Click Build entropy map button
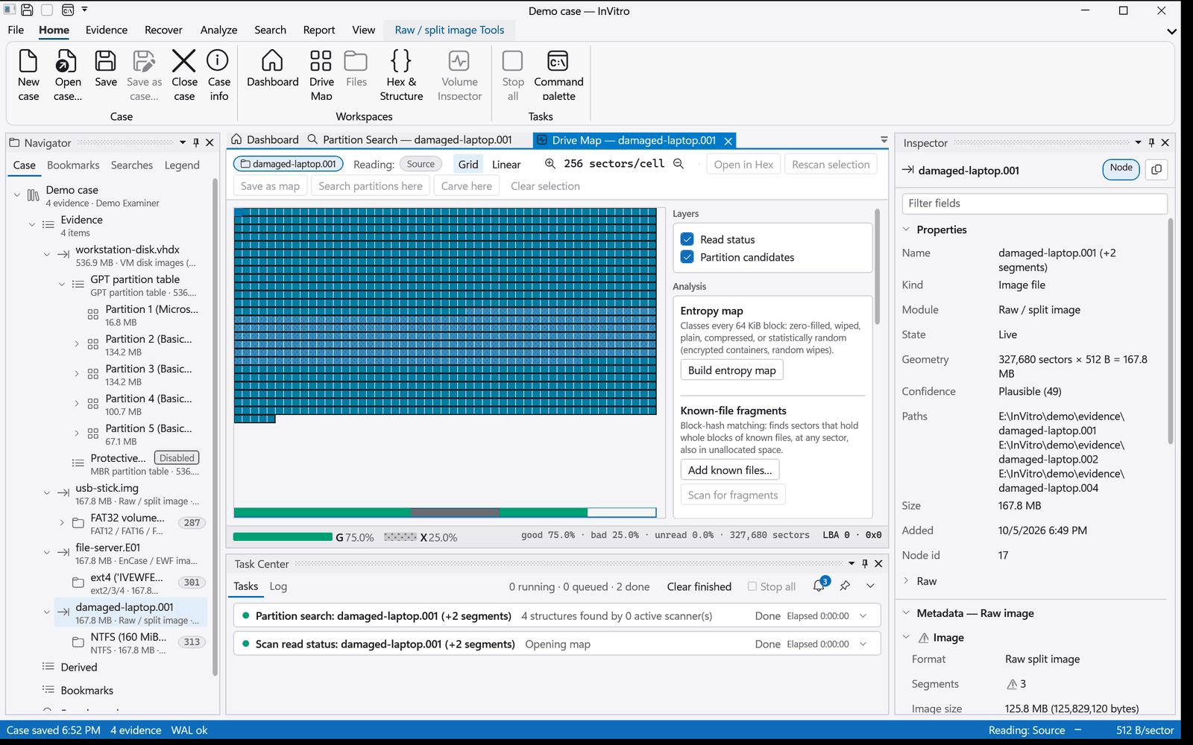Screen dimensions: 1193x745 tap(731, 370)
